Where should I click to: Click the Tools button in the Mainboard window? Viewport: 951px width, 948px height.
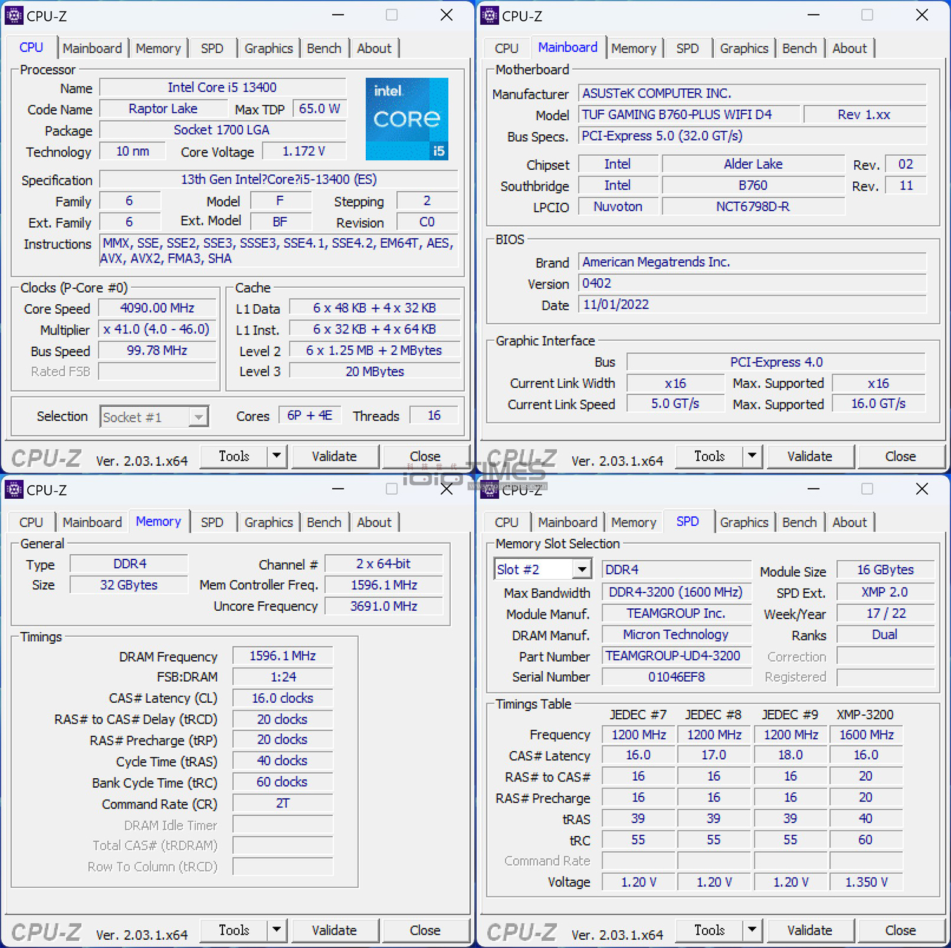pyautogui.click(x=709, y=456)
